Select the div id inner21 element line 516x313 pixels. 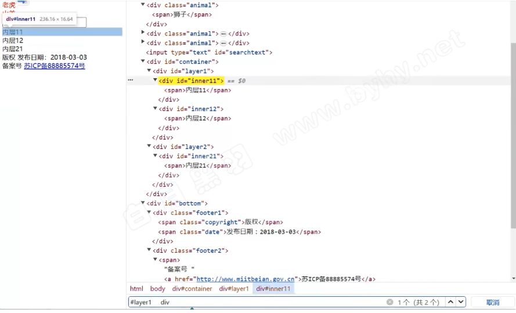191,156
